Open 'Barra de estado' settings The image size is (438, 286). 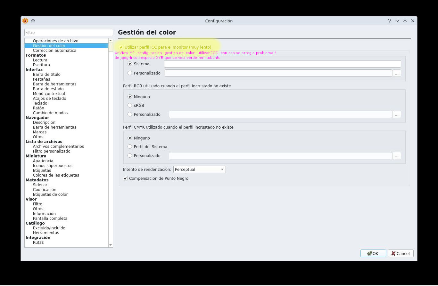click(48, 89)
